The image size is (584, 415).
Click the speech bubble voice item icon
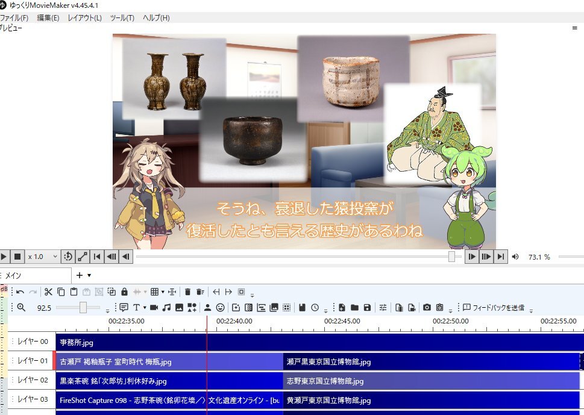pos(124,308)
